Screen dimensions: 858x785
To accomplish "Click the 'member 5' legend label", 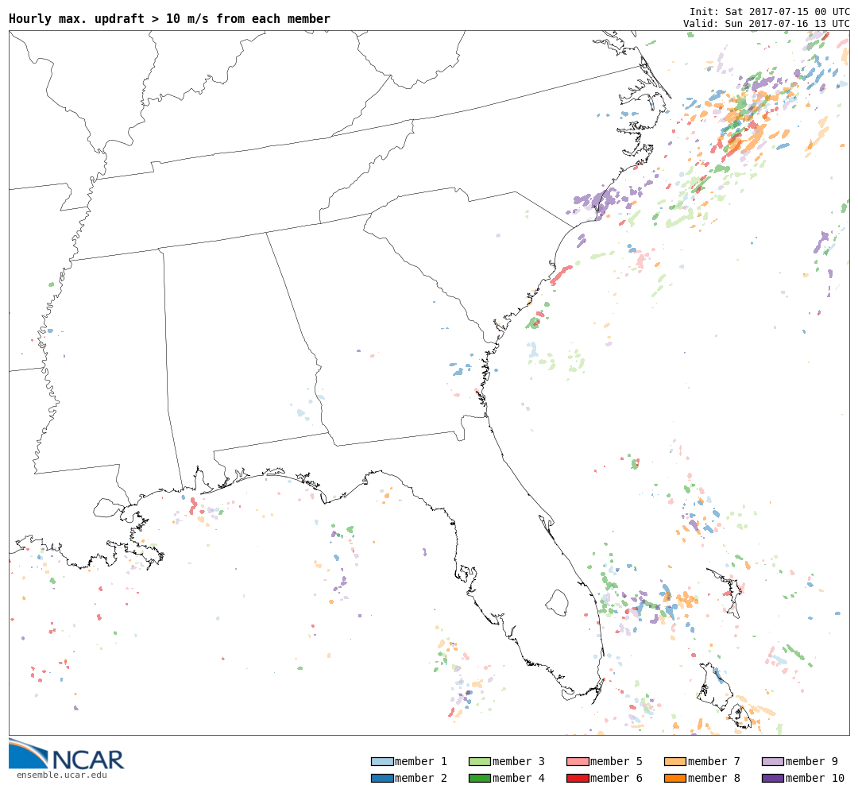I will click(x=616, y=761).
